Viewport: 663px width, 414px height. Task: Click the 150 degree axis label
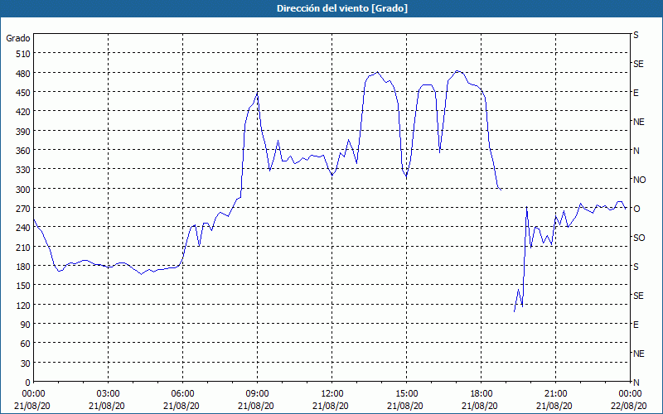pos(23,286)
